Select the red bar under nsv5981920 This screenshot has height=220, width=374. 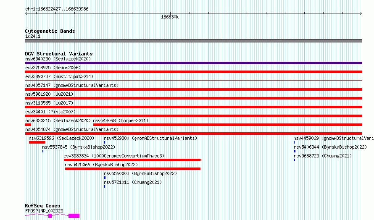193,98
